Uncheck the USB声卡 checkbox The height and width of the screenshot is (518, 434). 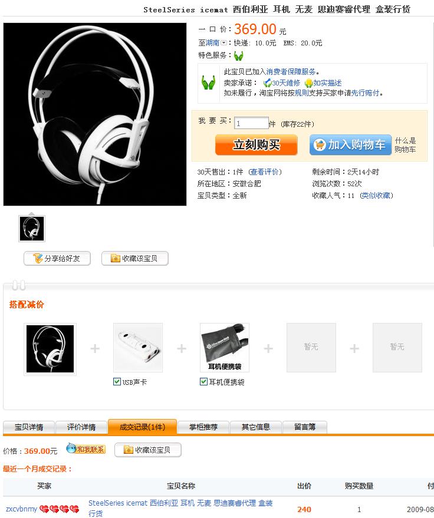(x=117, y=381)
